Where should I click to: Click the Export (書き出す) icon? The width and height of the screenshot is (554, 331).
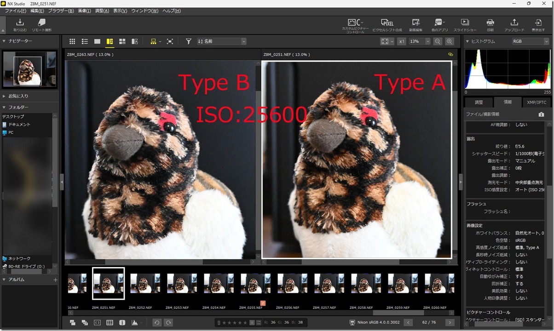[537, 25]
